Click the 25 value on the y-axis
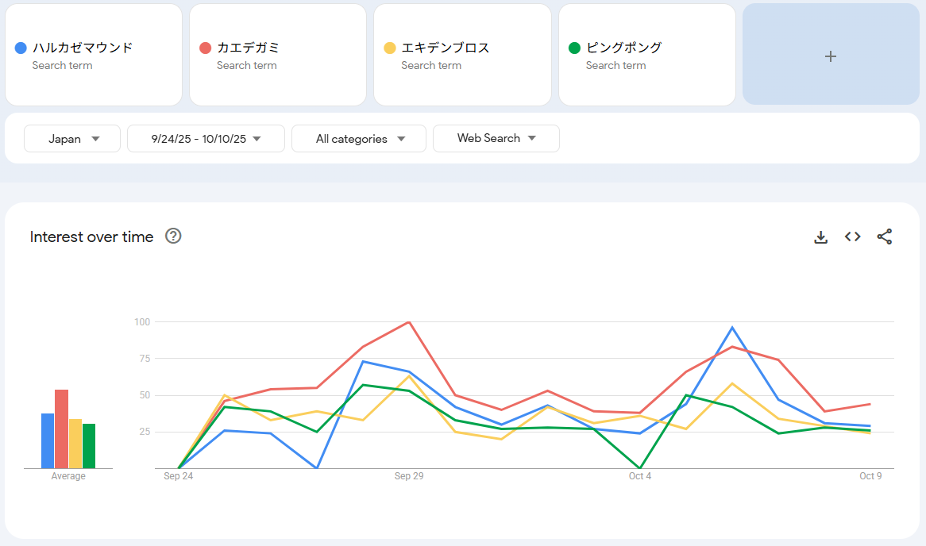The width and height of the screenshot is (926, 546). click(x=145, y=432)
